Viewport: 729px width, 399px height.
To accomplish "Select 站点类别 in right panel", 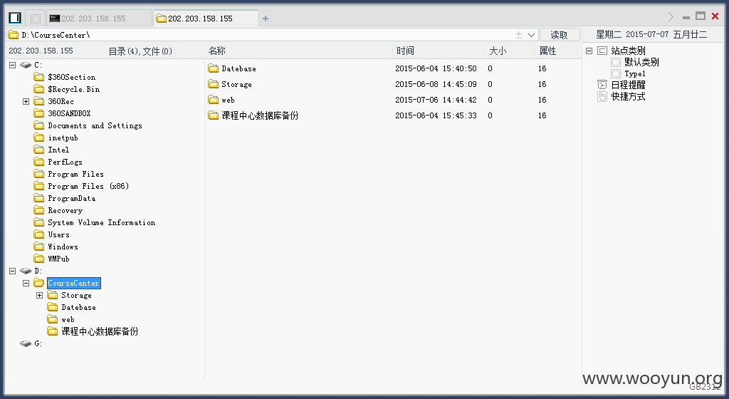I will (628, 51).
